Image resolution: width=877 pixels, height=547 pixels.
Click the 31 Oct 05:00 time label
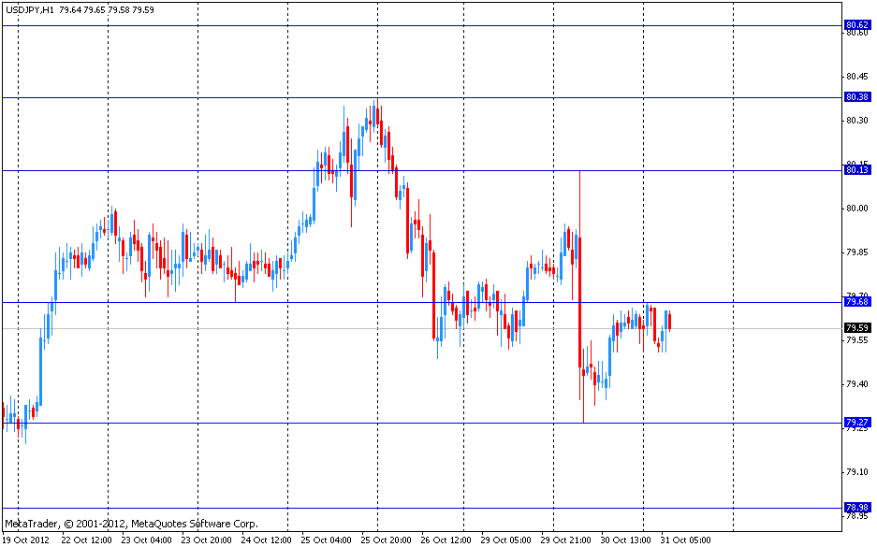686,540
